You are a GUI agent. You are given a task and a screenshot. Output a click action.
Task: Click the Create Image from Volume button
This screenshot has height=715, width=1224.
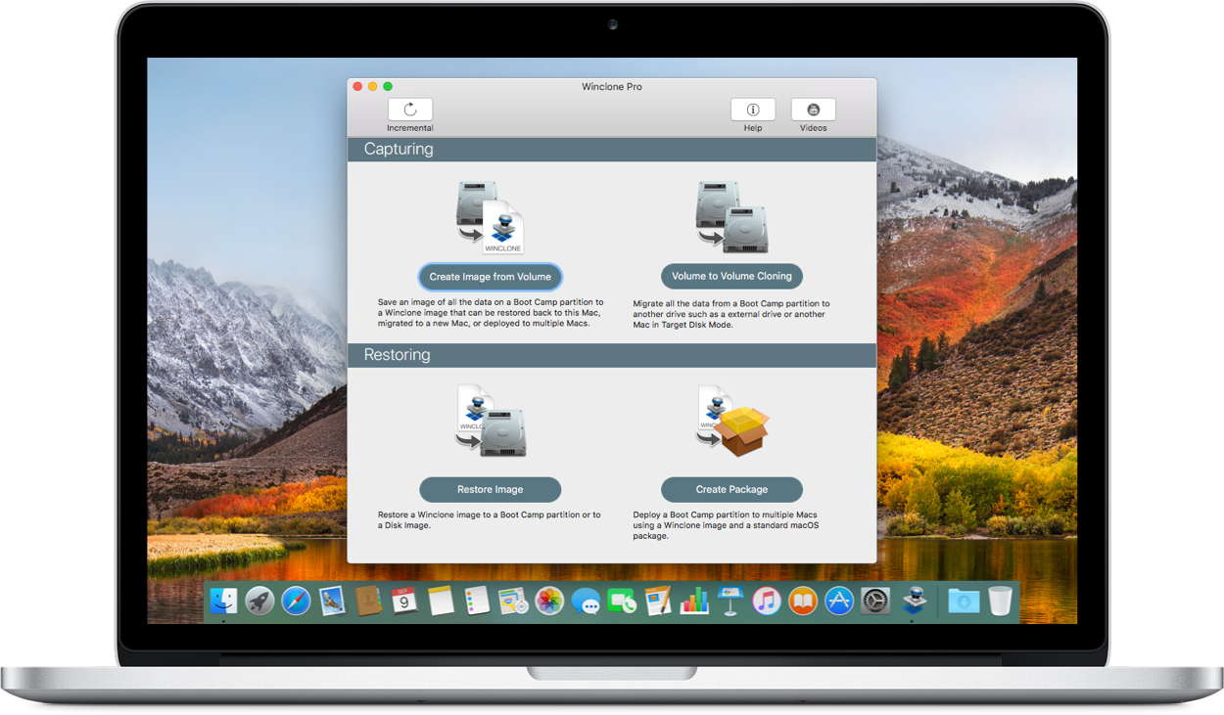pos(491,277)
